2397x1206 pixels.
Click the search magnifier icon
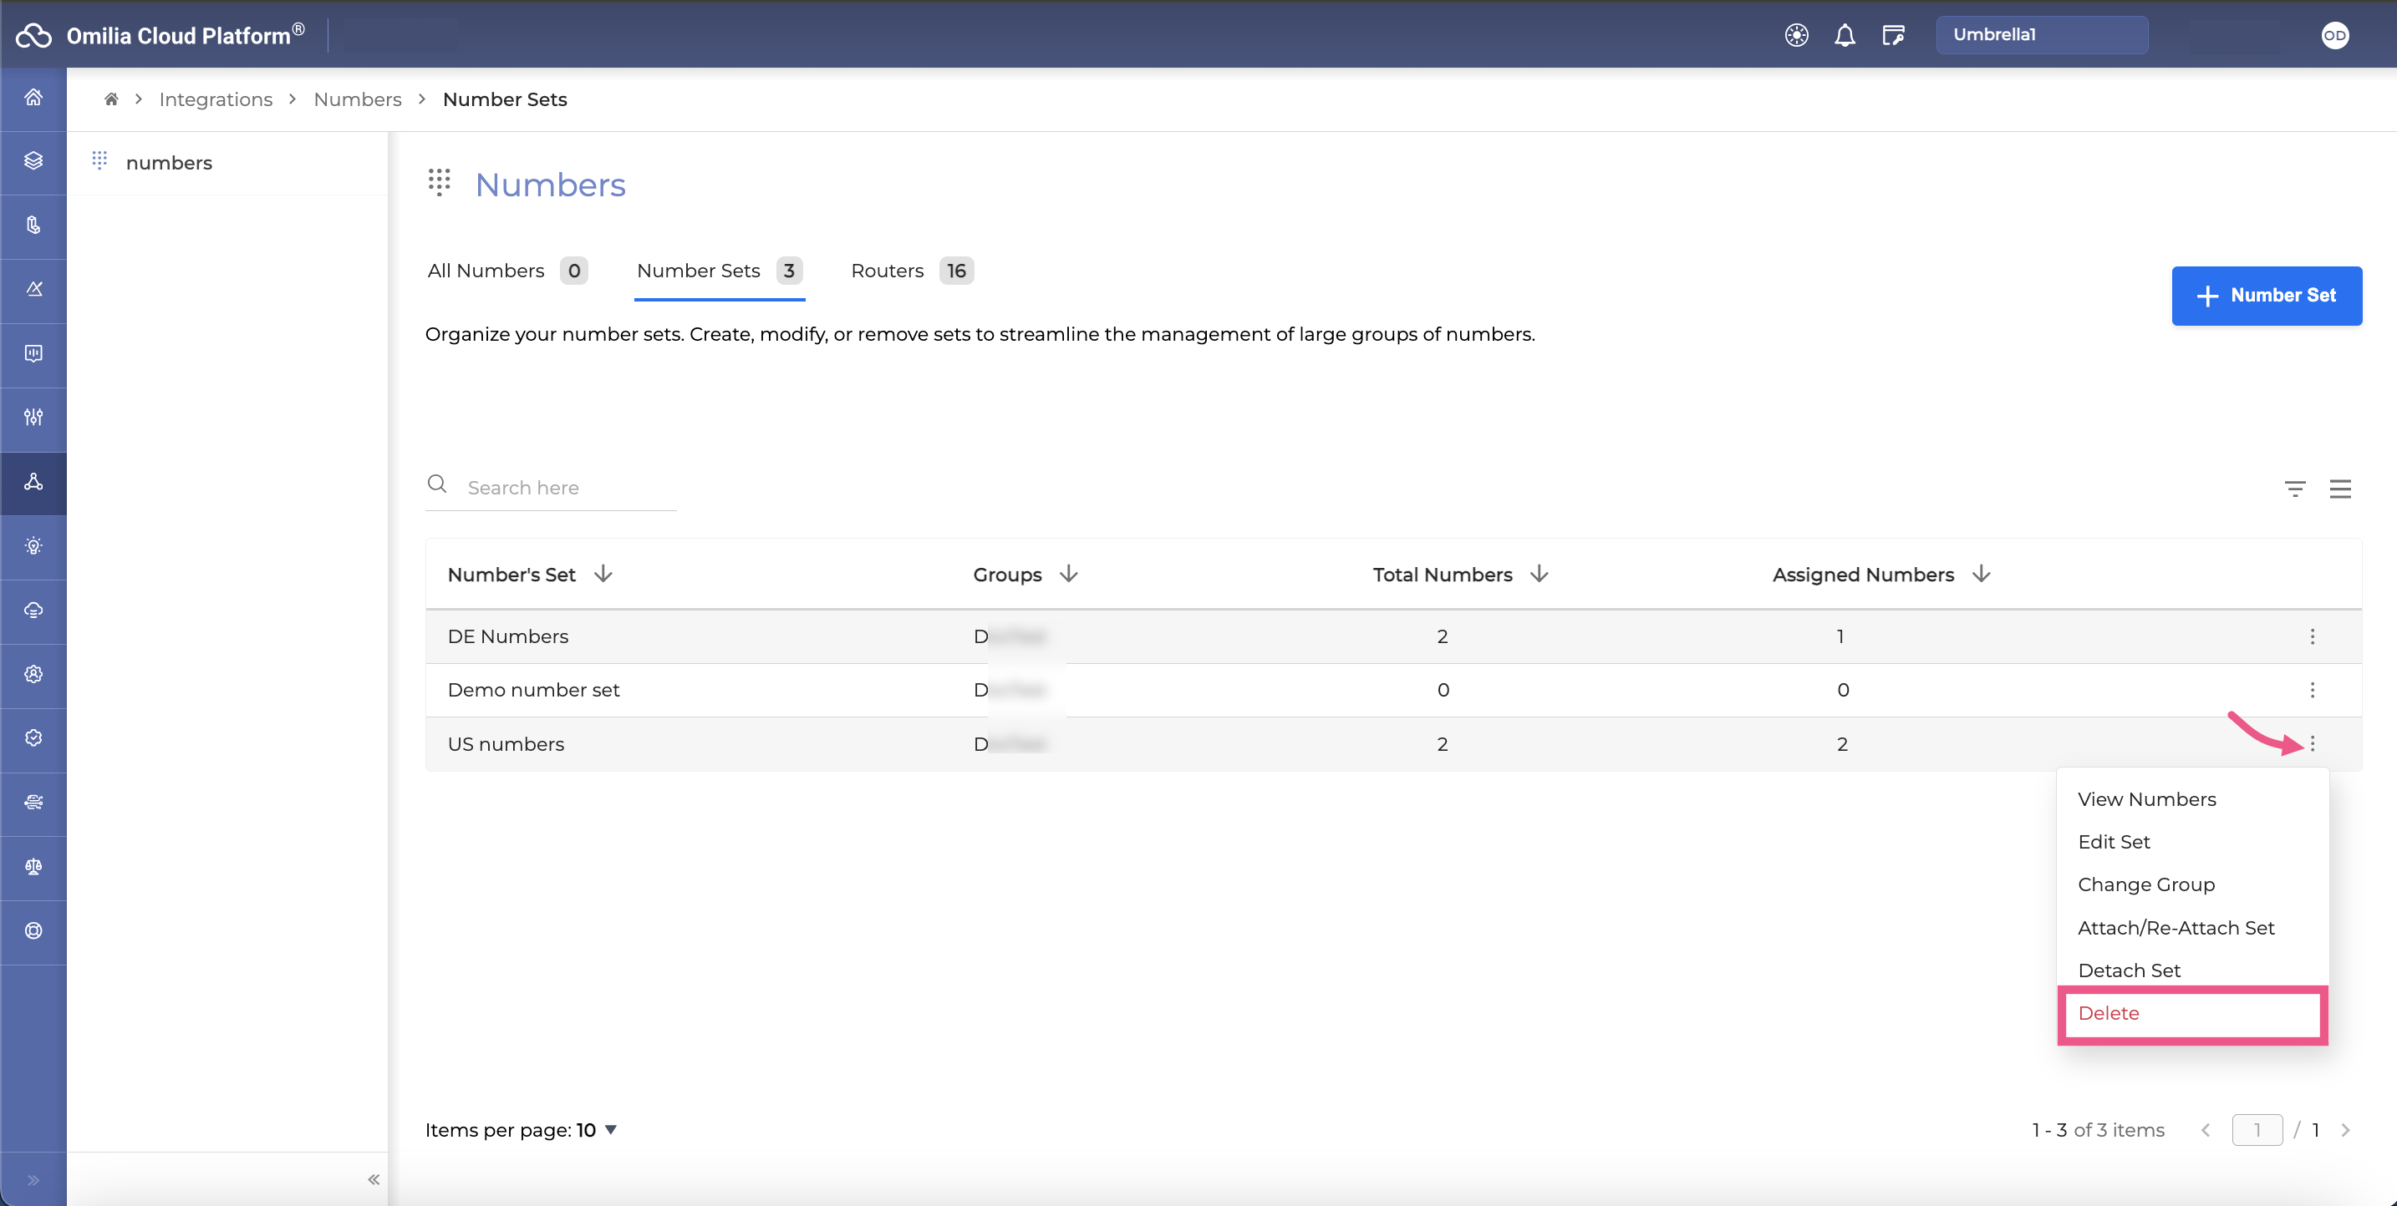coord(436,484)
